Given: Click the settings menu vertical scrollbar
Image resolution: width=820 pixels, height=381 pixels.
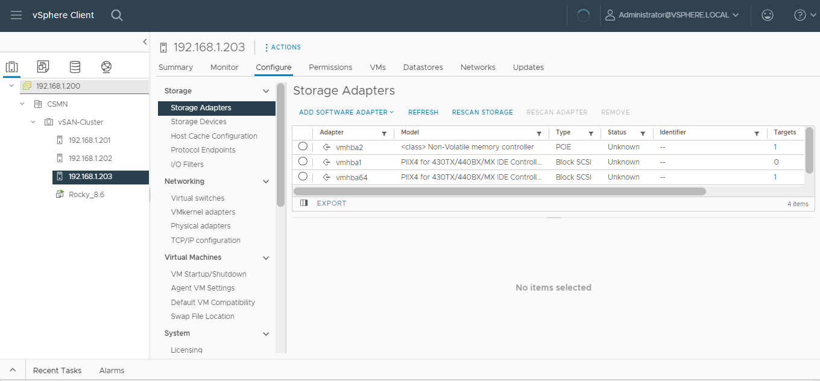Looking at the screenshot, I should click(x=280, y=145).
